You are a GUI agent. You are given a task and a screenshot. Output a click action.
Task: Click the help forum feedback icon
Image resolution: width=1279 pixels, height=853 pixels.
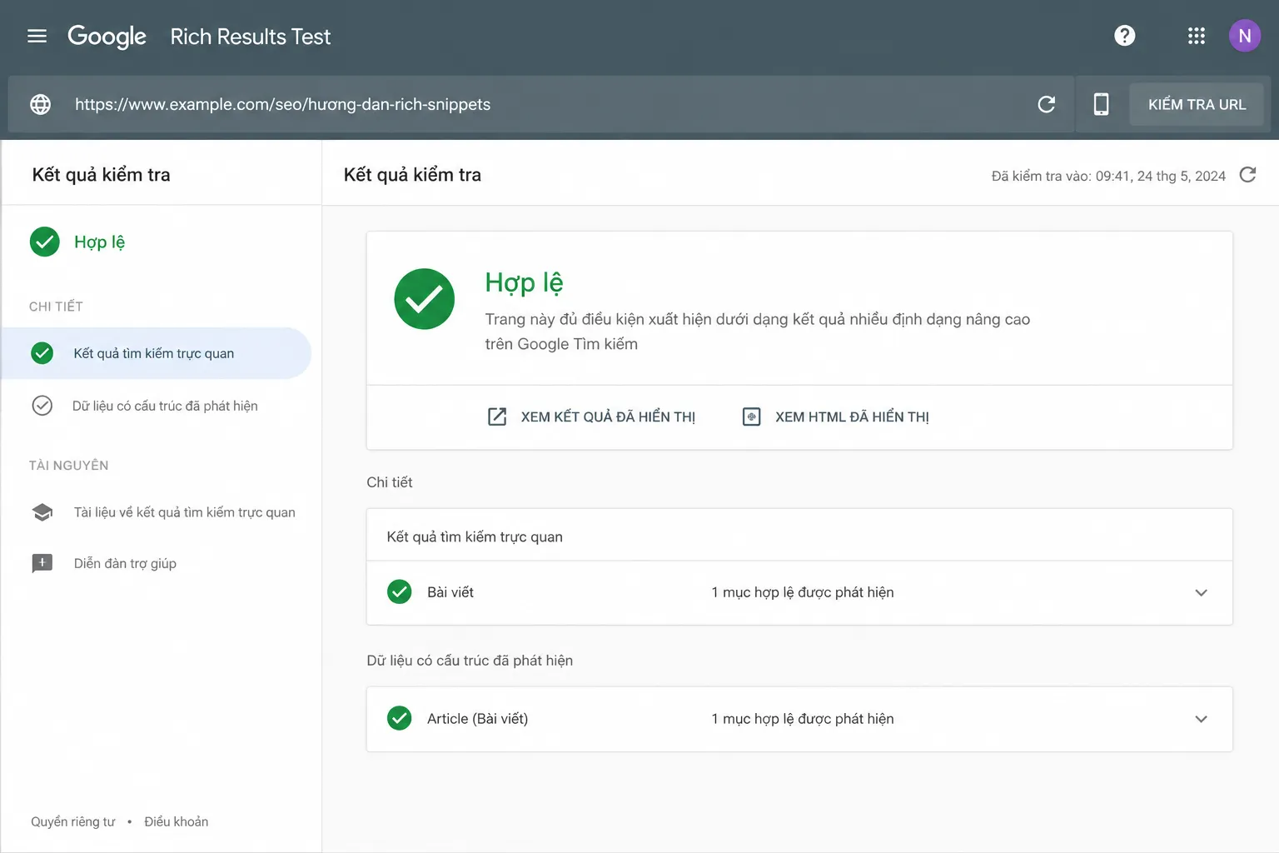[42, 564]
